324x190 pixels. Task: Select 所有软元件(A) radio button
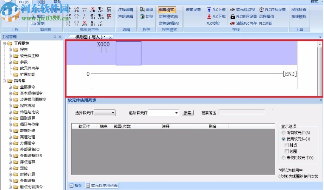click(283, 133)
